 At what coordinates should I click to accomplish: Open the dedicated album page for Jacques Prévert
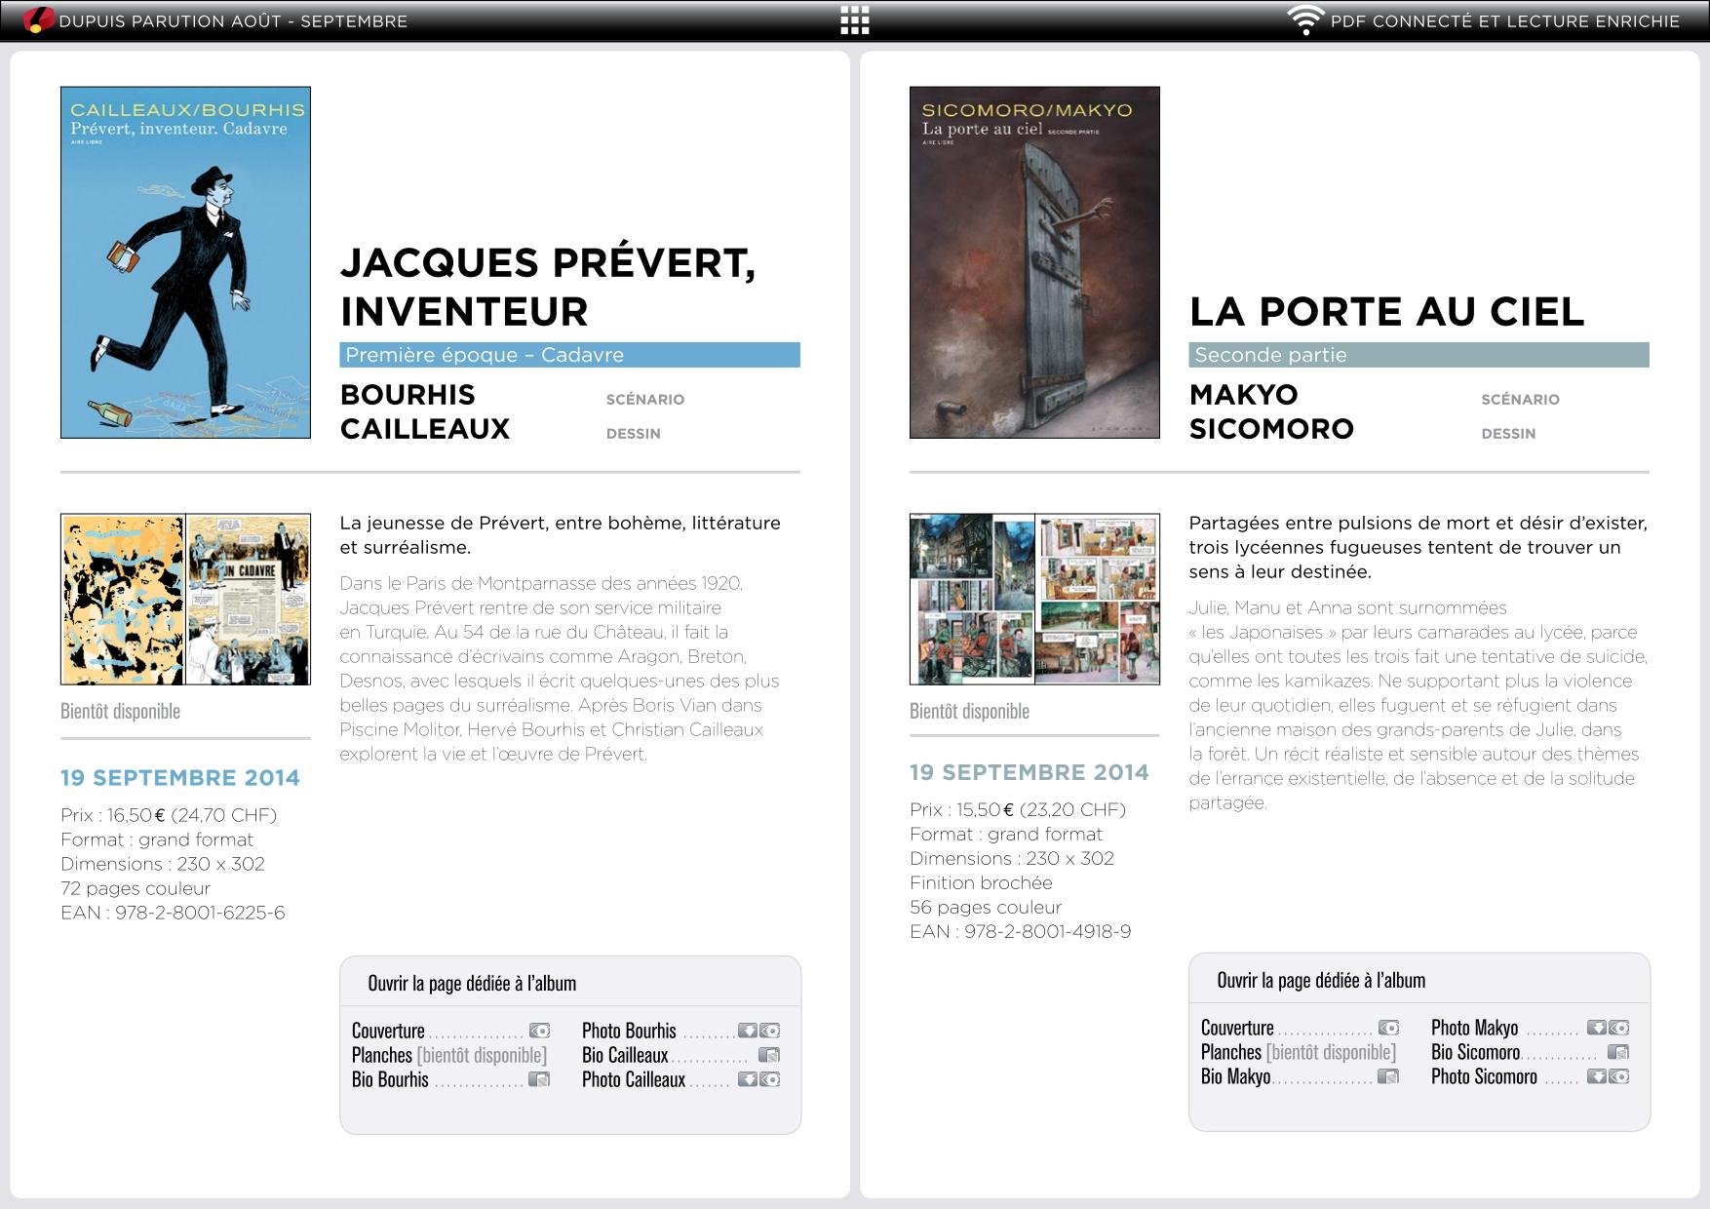(472, 983)
